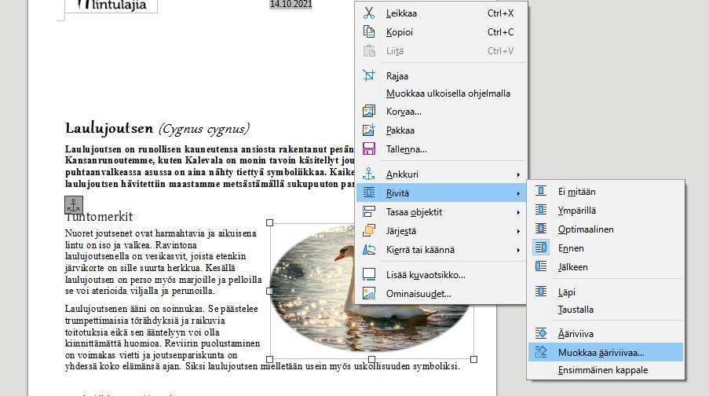
Task: Open the Kierrä tai käännä submenu
Action: [441, 250]
